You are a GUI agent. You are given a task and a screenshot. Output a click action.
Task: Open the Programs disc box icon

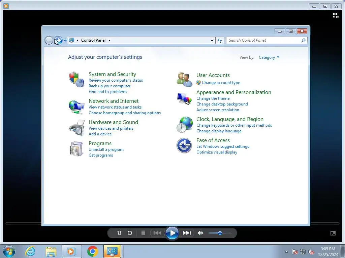[x=76, y=149]
